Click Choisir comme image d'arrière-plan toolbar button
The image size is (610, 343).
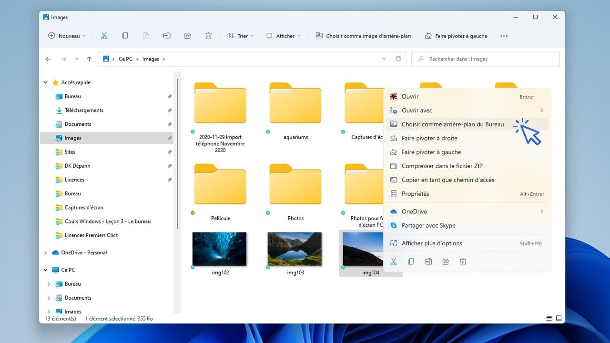(x=363, y=36)
